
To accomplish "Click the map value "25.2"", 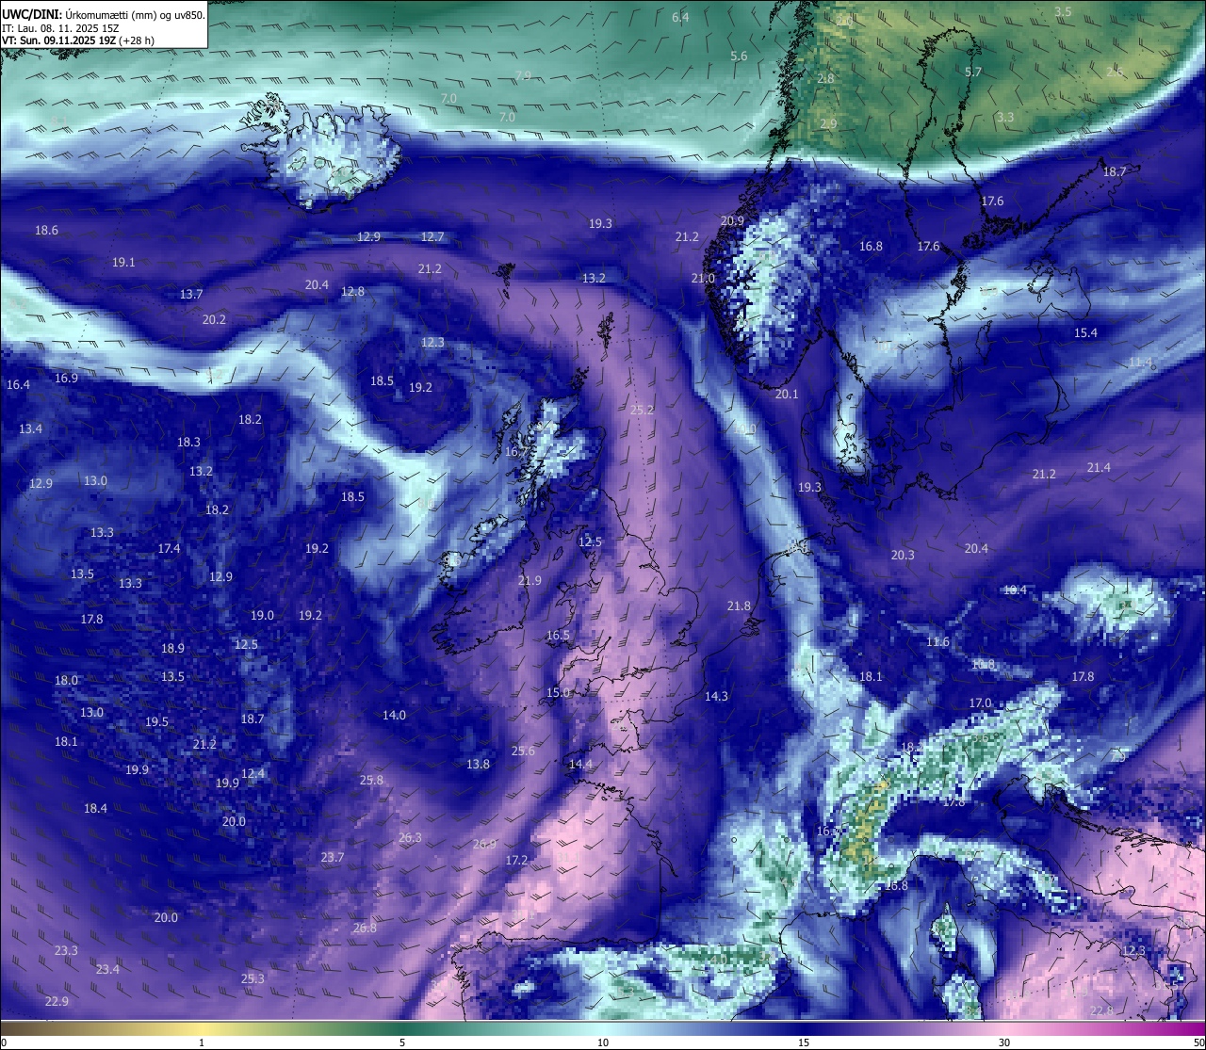I will (642, 410).
